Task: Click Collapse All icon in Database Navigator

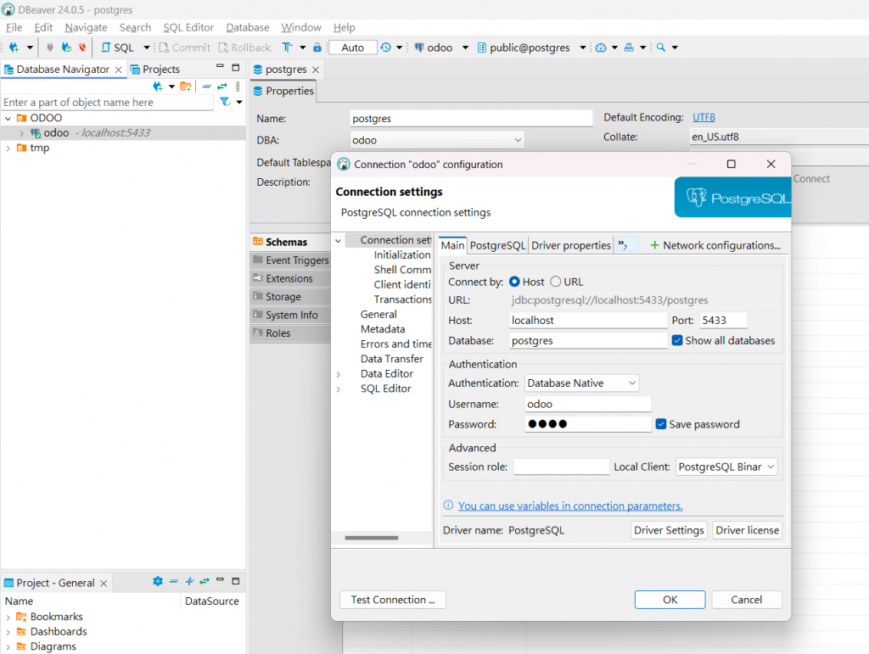Action: point(207,87)
